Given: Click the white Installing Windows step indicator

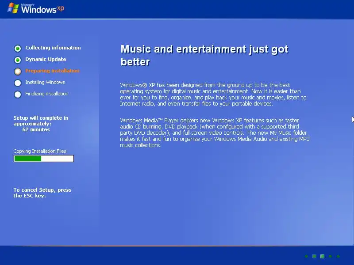Looking at the screenshot, I should tap(18, 83).
